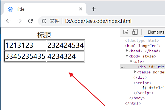165x110 pixels.
Task: View site information icon in address bar
Action: pyautogui.click(x=44, y=21)
